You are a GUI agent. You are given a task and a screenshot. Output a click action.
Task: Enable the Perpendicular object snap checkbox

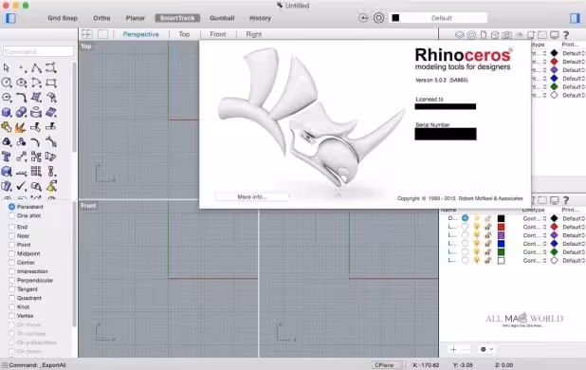coord(12,280)
